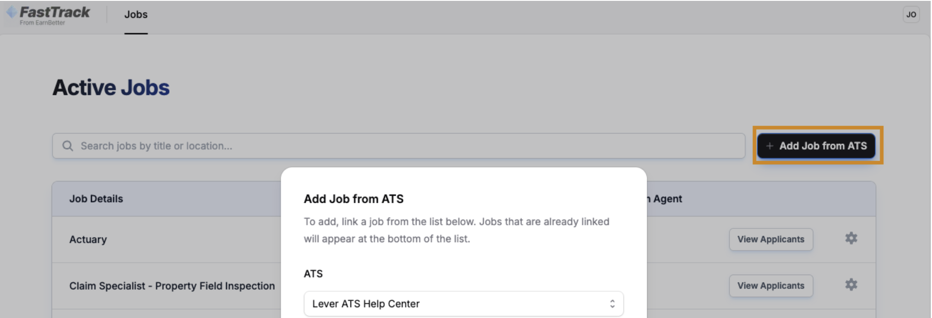Click the search magnifier icon
The width and height of the screenshot is (932, 318).
pyautogui.click(x=68, y=146)
